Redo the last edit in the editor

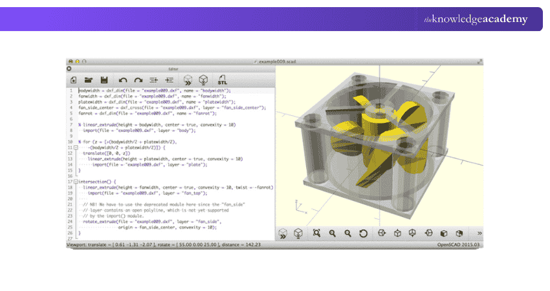click(138, 80)
